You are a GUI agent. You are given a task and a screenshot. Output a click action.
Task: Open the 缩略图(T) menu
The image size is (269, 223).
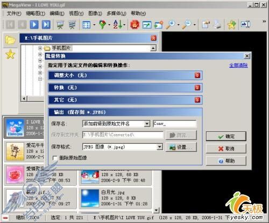[36, 13]
